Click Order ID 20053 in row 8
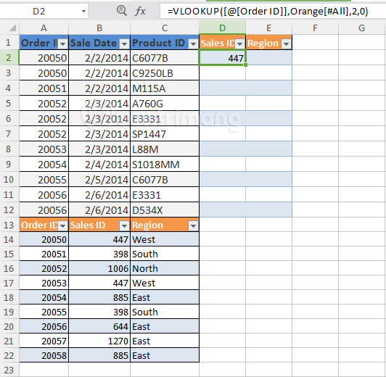The width and height of the screenshot is (386, 377). tap(44, 149)
